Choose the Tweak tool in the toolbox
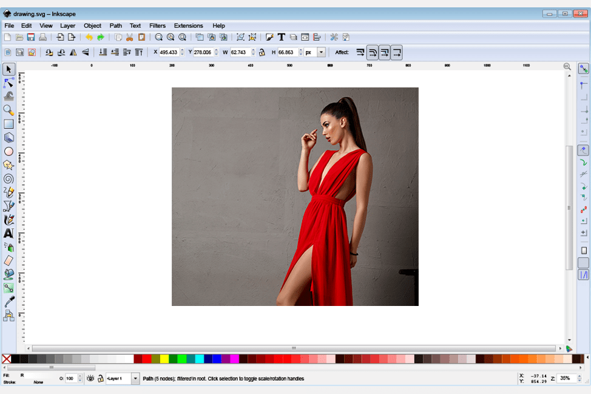The image size is (591, 394). (8, 96)
